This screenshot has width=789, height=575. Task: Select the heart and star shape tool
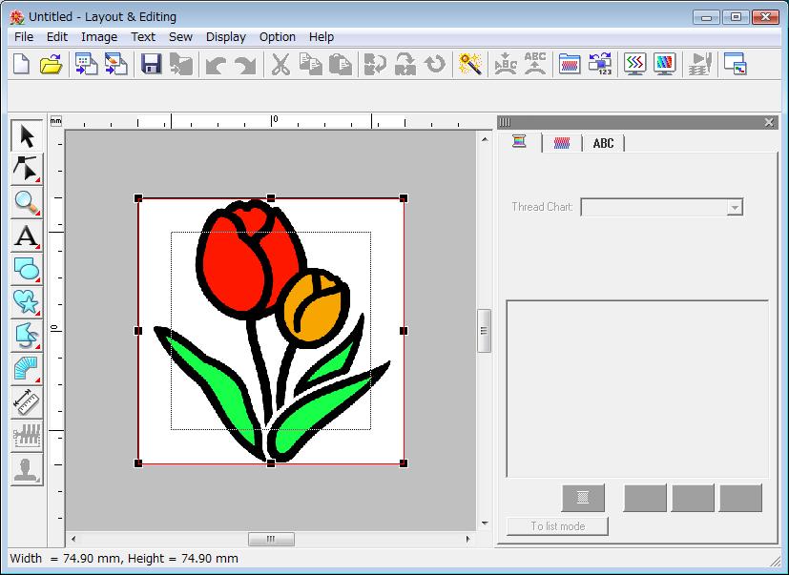(27, 302)
